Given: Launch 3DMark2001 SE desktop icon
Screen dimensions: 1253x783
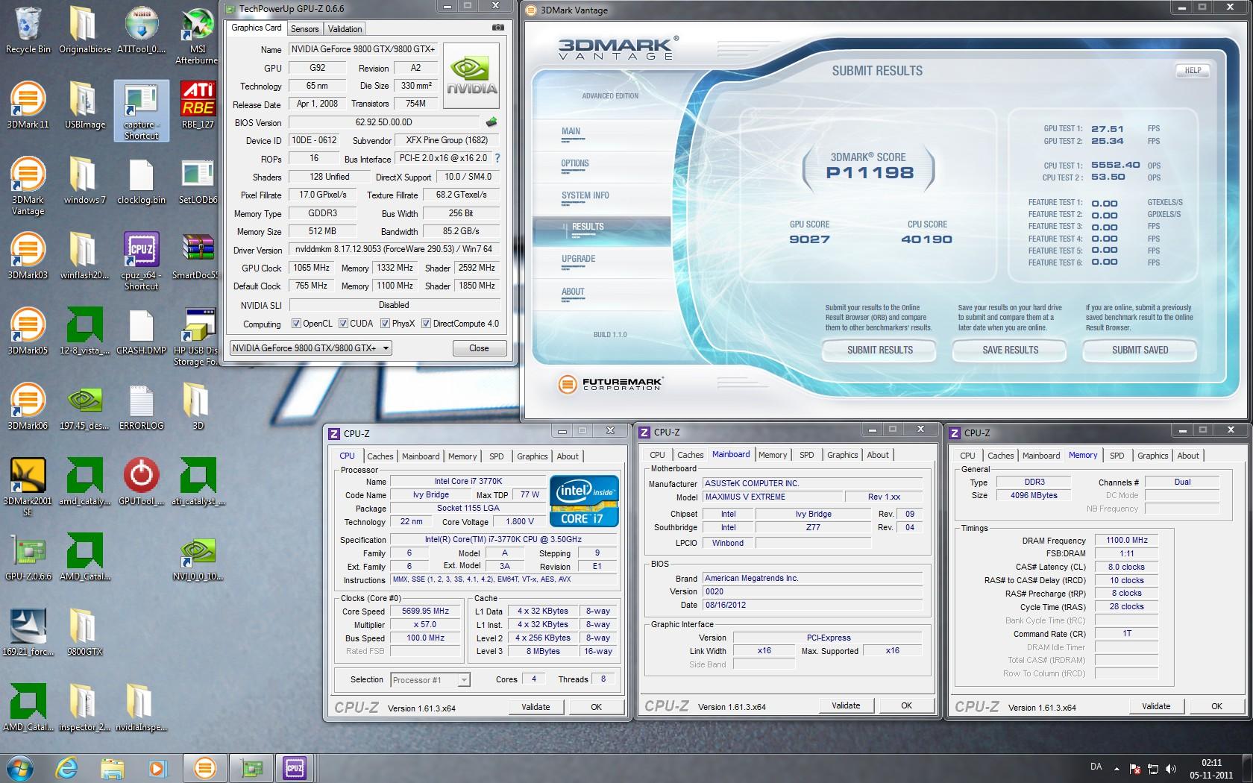Looking at the screenshot, I should (x=28, y=487).
